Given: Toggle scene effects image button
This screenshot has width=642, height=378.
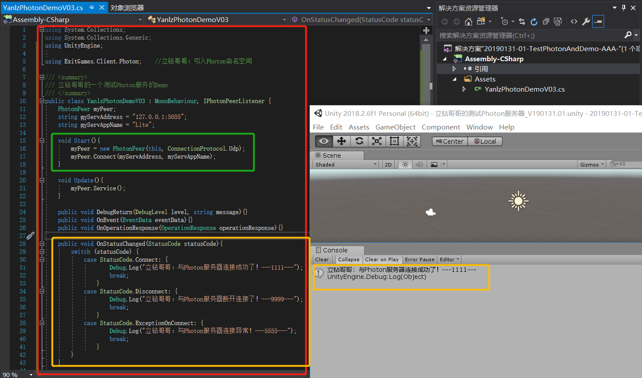Looking at the screenshot, I should coord(434,164).
